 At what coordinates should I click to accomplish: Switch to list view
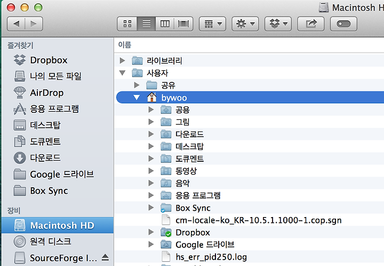[146, 24]
